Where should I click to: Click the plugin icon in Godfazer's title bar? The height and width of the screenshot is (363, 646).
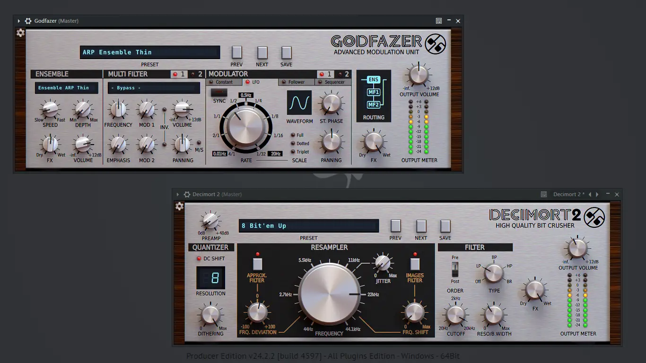(x=27, y=21)
